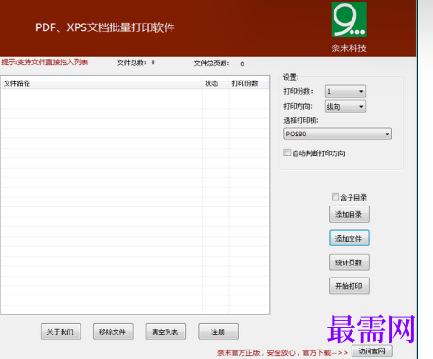Expand the POS80 printer selection dropdown

click(337, 134)
